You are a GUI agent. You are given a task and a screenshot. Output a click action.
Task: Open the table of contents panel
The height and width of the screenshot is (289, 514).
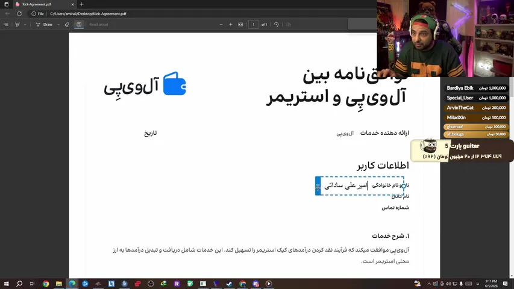(6, 25)
